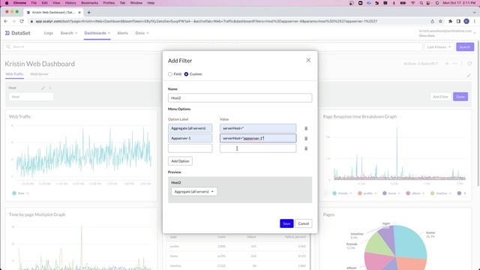Viewport: 480px width, 270px height.
Task: Click the pink series color dot in response time legend
Action: pyautogui.click(x=408, y=193)
